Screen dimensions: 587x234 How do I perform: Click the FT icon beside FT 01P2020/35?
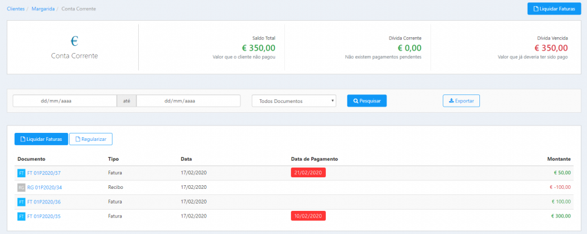(x=21, y=216)
